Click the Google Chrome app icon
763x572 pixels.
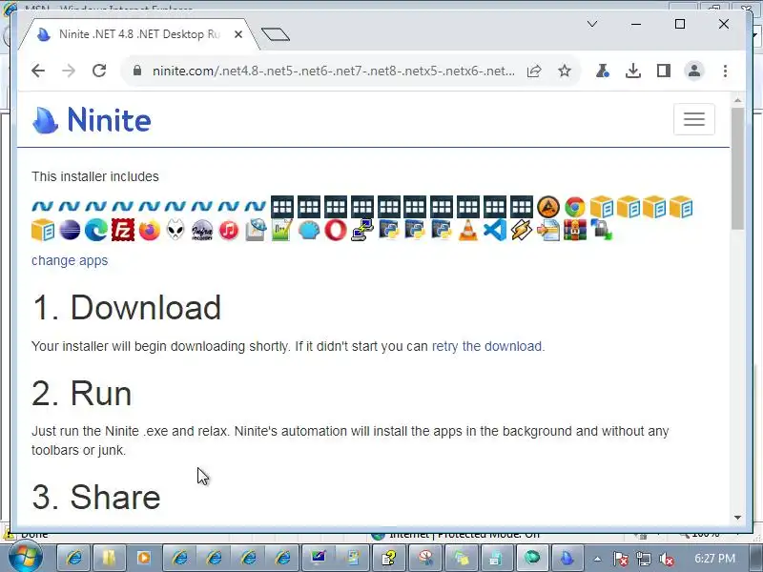pyautogui.click(x=575, y=208)
